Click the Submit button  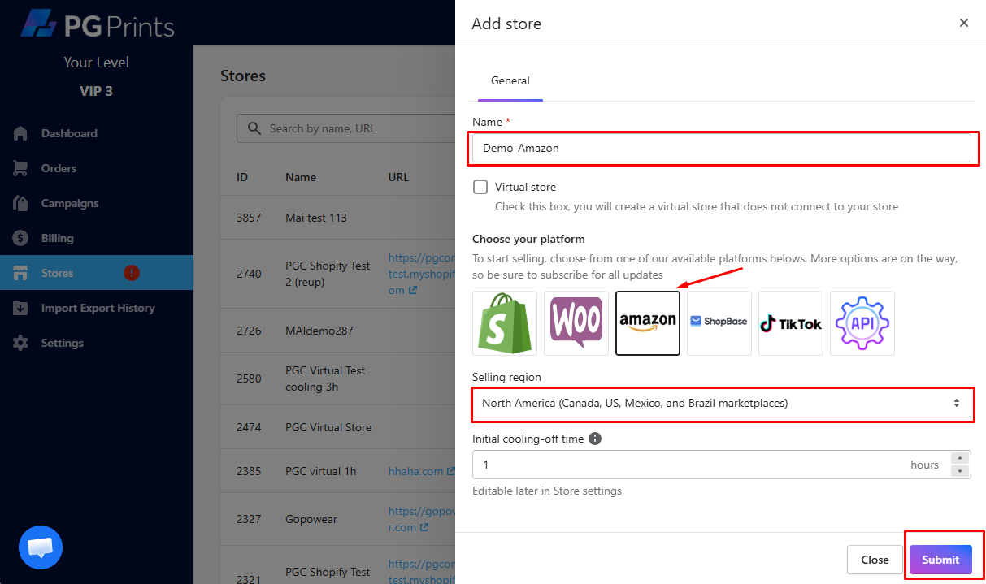pos(940,560)
